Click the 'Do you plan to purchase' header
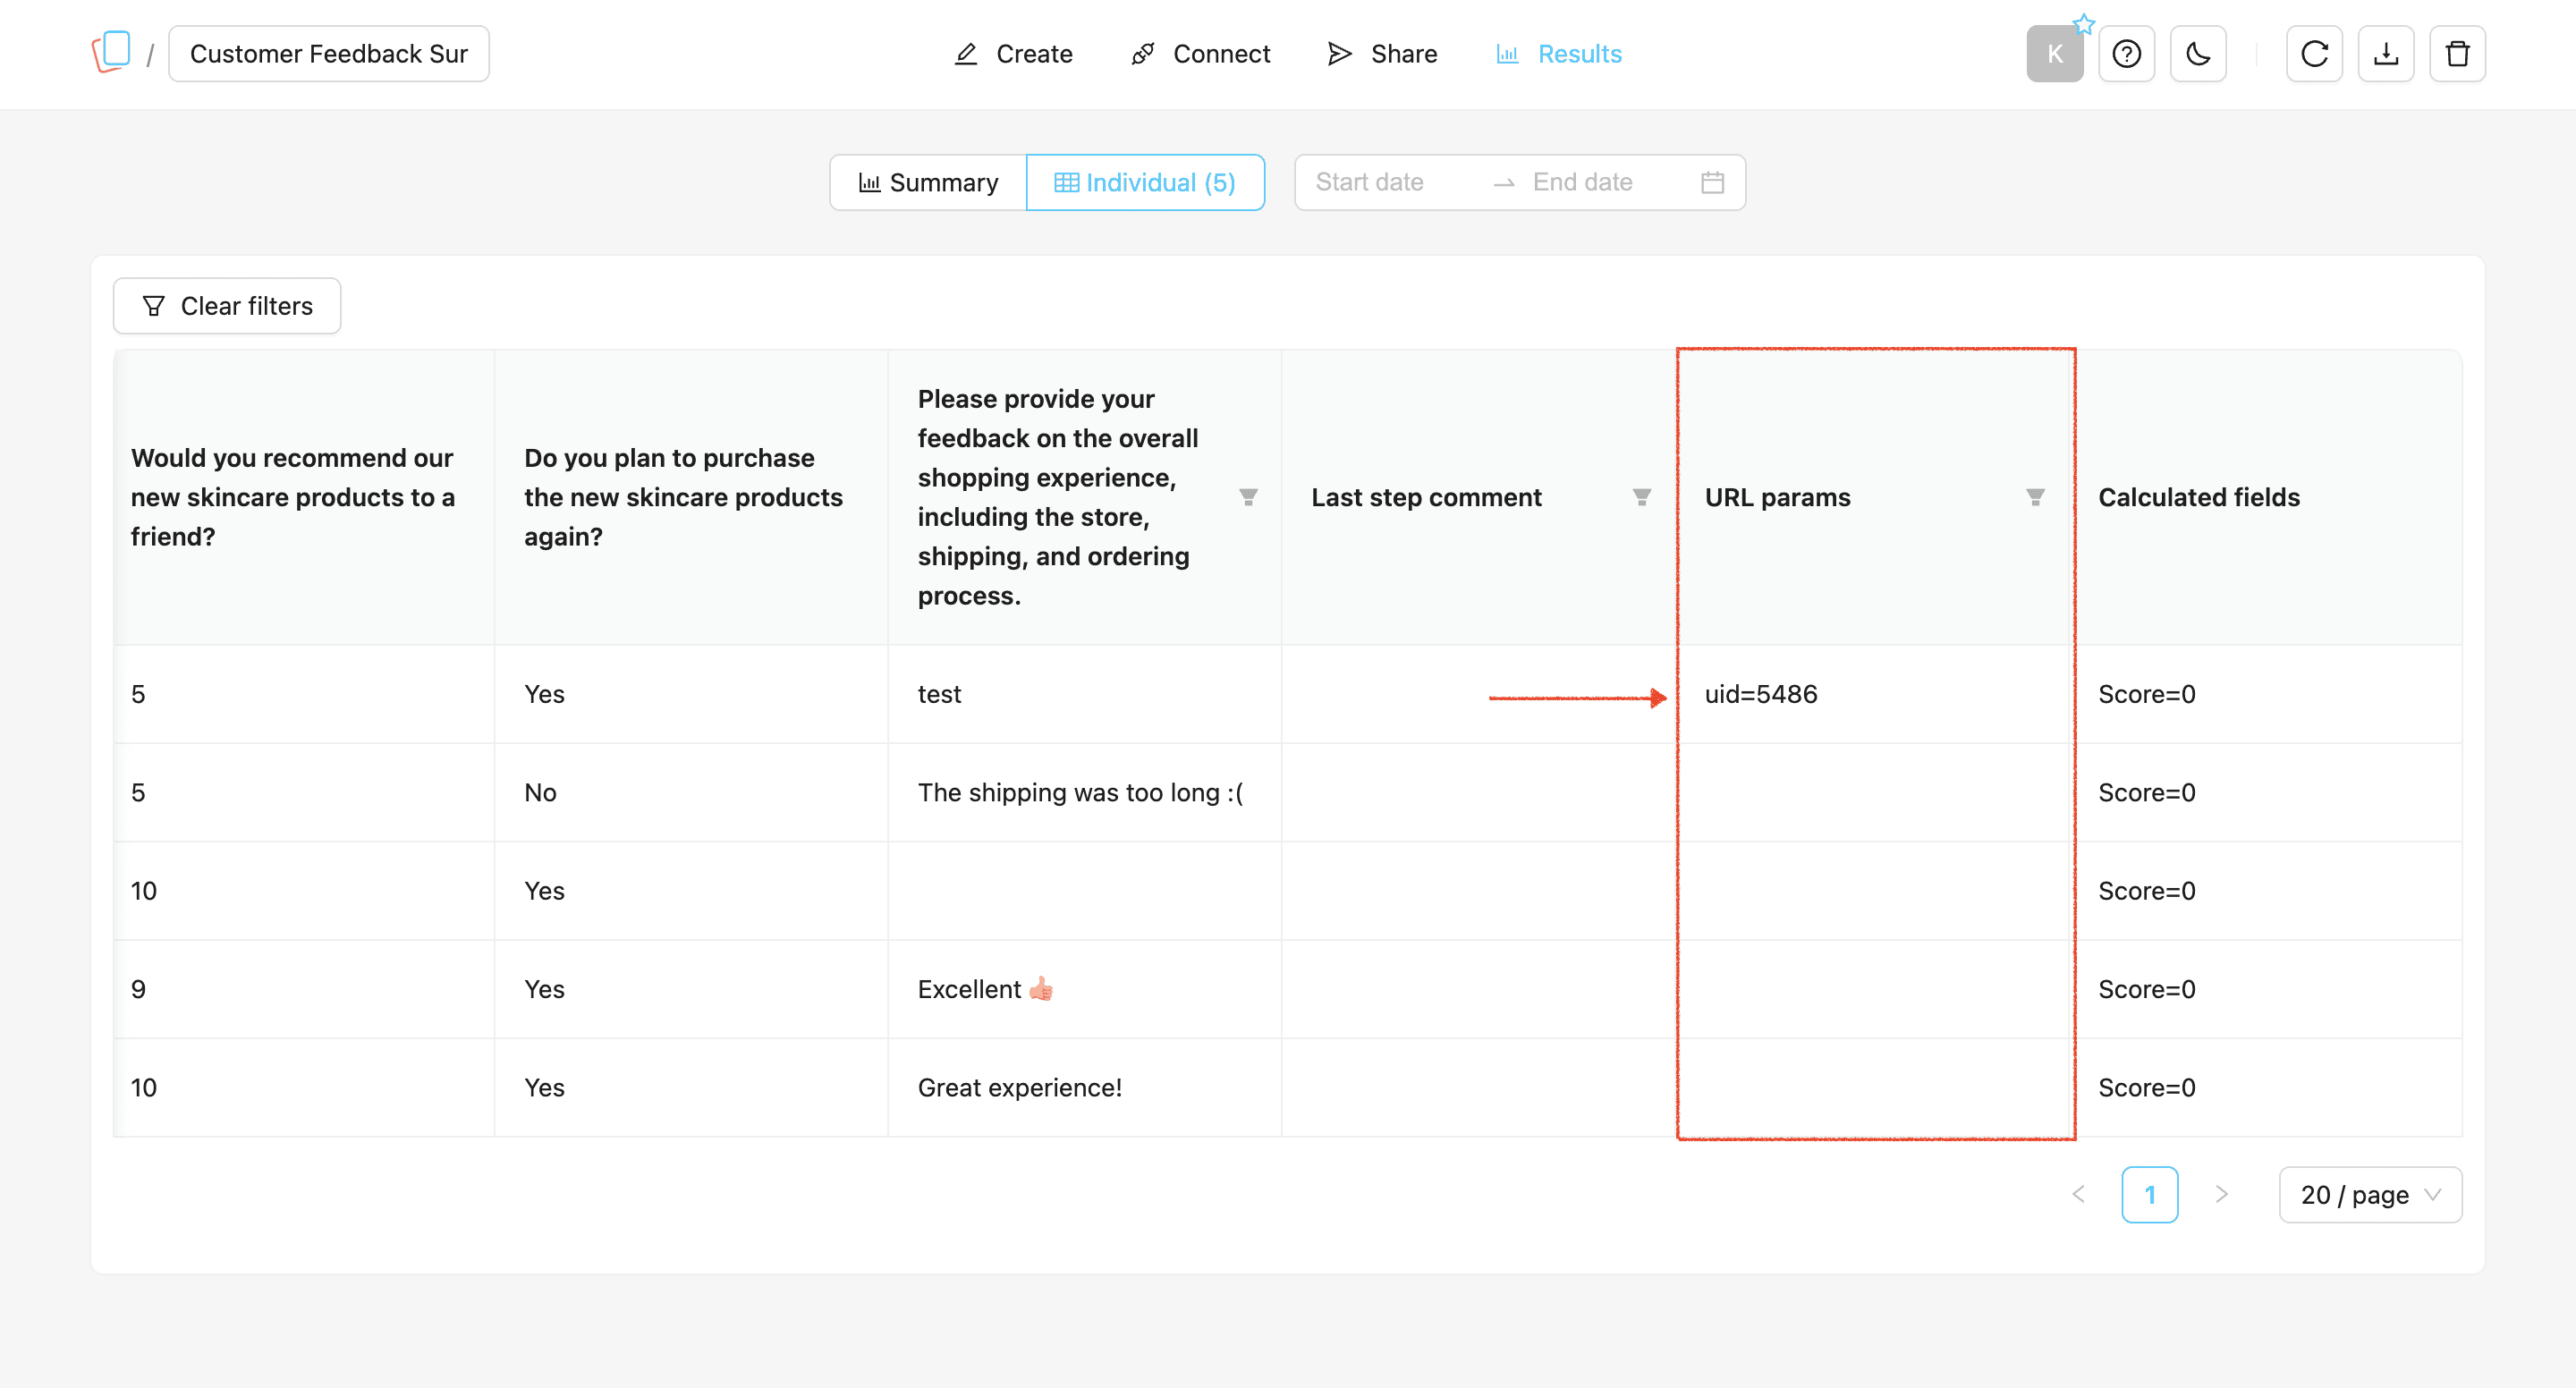The height and width of the screenshot is (1388, 2576). point(691,497)
